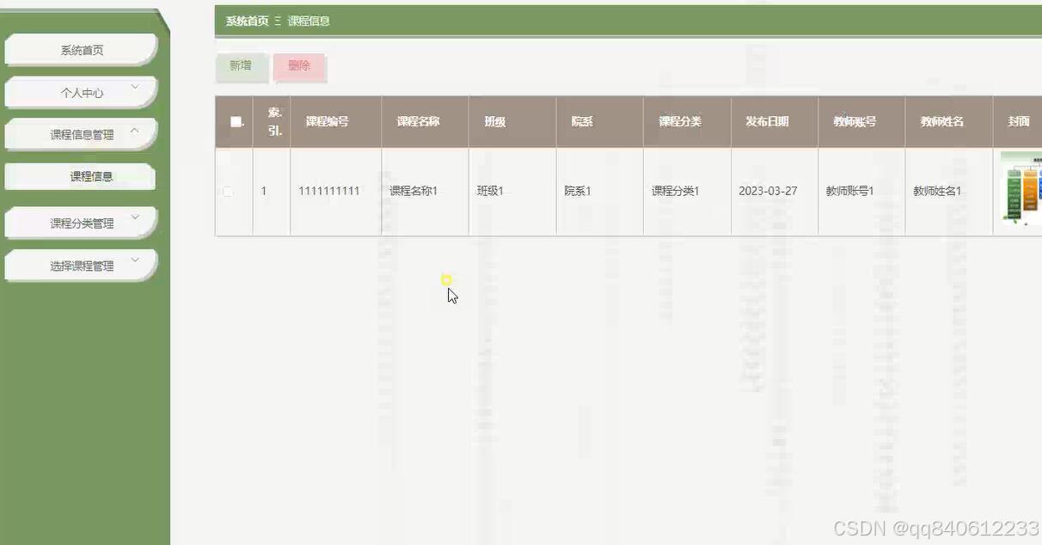Open the 新增 button to add a course
The height and width of the screenshot is (545, 1042).
pyautogui.click(x=242, y=67)
